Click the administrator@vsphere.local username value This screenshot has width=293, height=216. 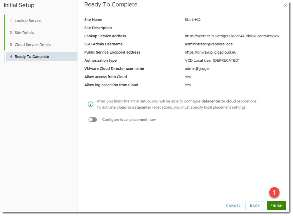click(x=209, y=44)
